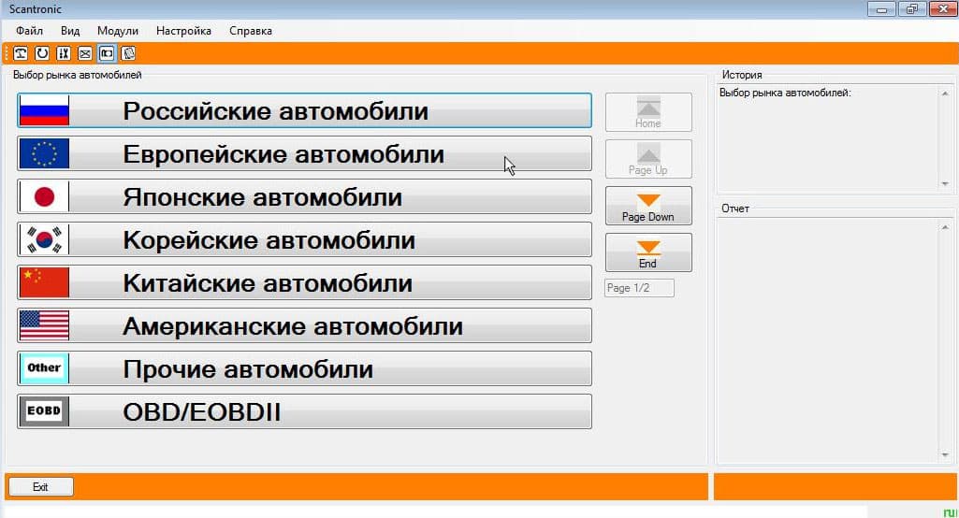Select Российские автомобили
Screen dimensions: 959x518
coord(305,110)
